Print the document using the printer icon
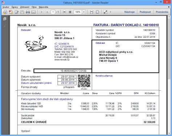Screen dimensions: 172x136 tap(28, 12)
